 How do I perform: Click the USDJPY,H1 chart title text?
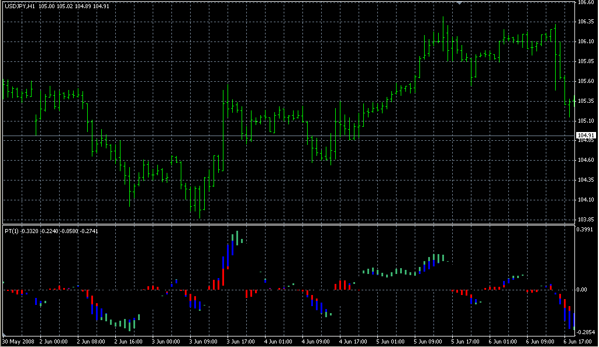coord(19,6)
